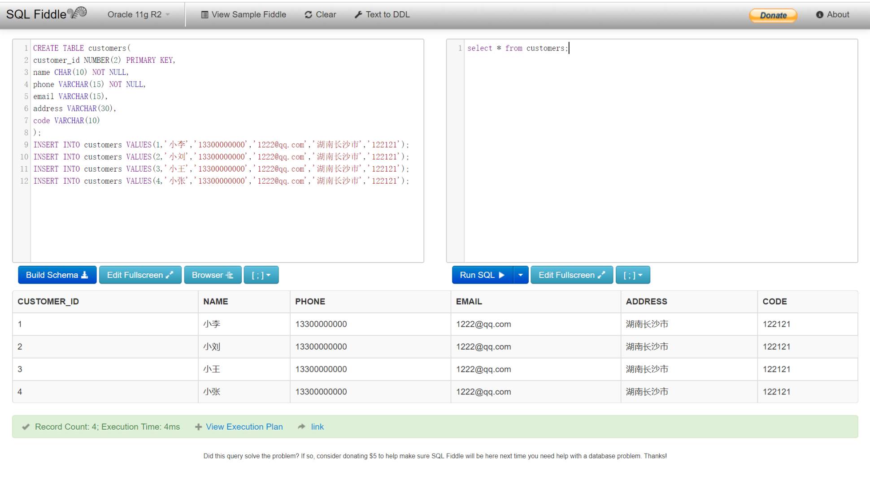The image size is (870, 484).
Task: Expand the query panel terminator dropdown
Action: [x=633, y=275]
